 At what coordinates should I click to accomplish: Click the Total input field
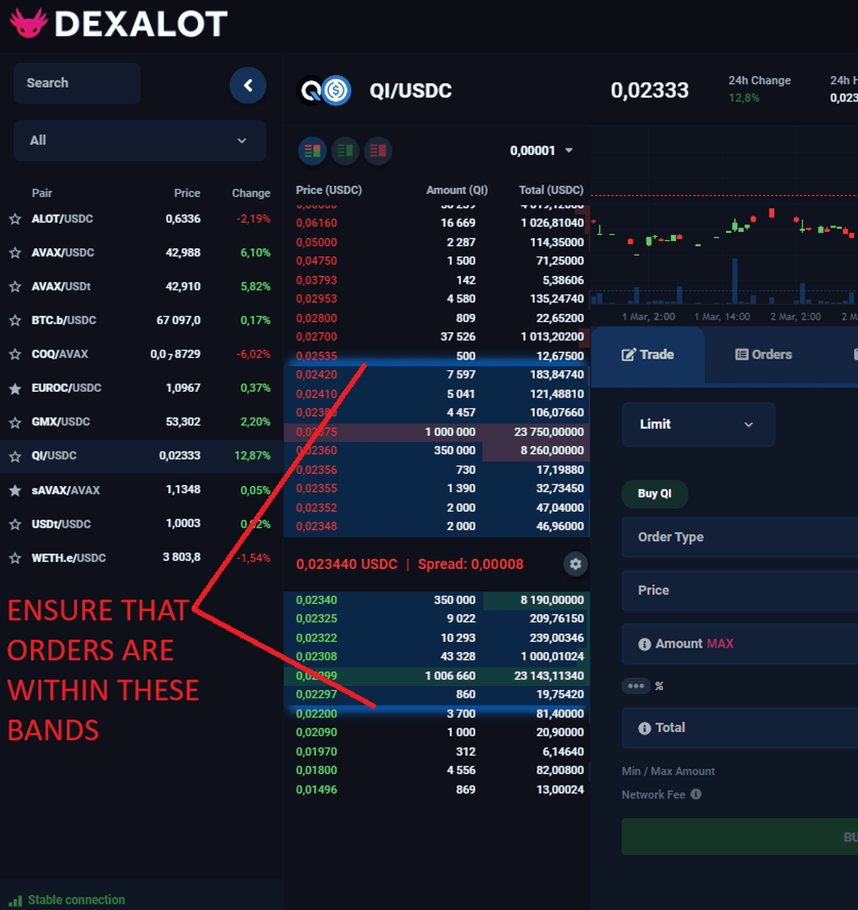(740, 728)
